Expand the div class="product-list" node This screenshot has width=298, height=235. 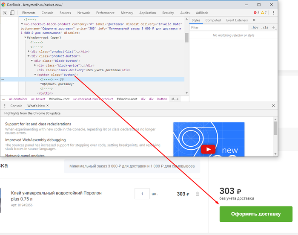click(x=29, y=51)
